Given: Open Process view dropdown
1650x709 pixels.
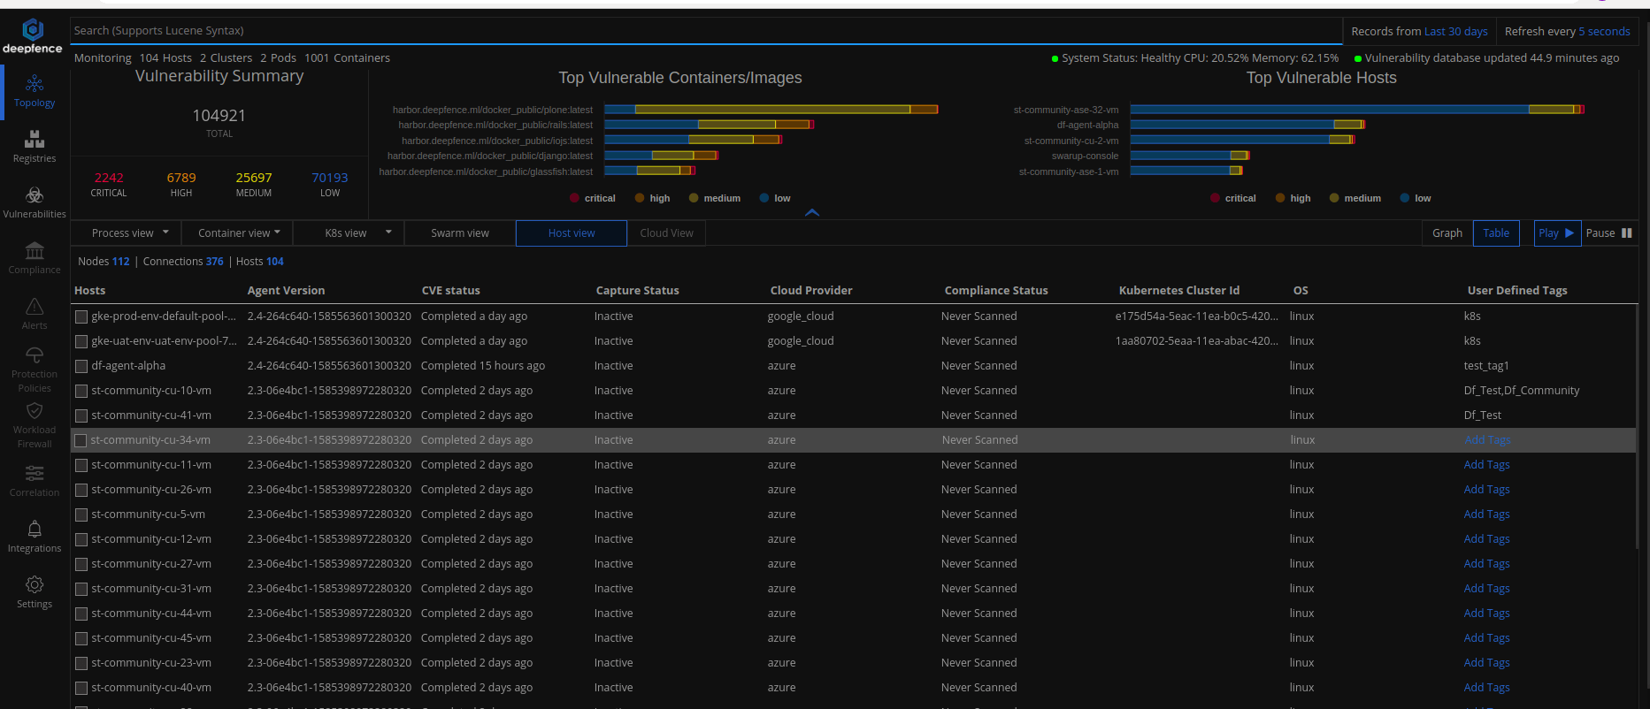Looking at the screenshot, I should 126,233.
